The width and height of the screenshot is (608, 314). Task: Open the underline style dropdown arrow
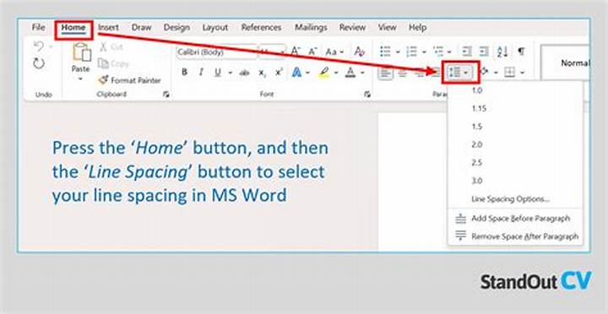(230, 73)
